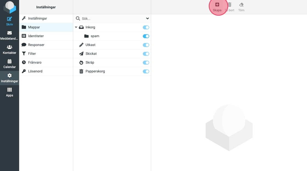Collapse the Inkorg folder tree arrow
This screenshot has height=171, width=307.
76,27
